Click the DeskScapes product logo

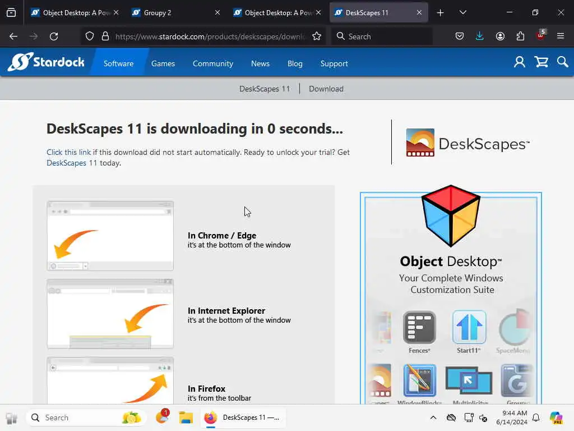tap(468, 143)
